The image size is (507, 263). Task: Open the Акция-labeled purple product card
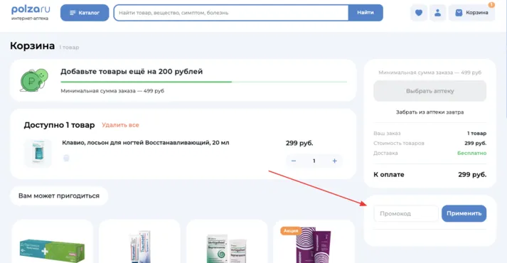314,242
